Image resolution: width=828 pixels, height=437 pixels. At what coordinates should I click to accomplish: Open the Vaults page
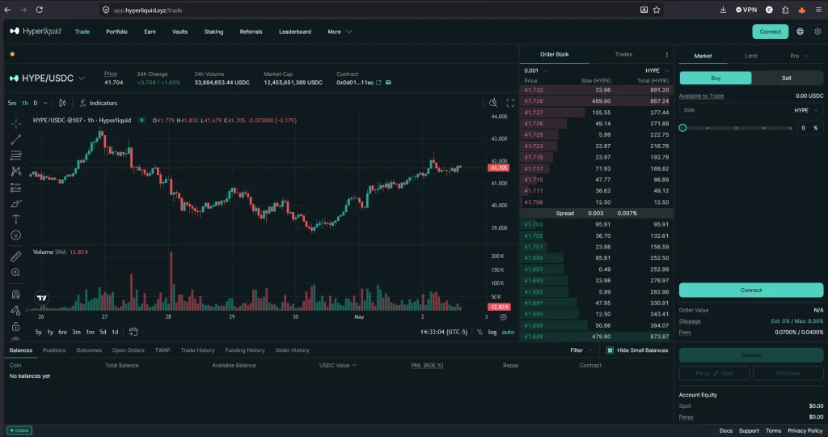pyautogui.click(x=180, y=32)
